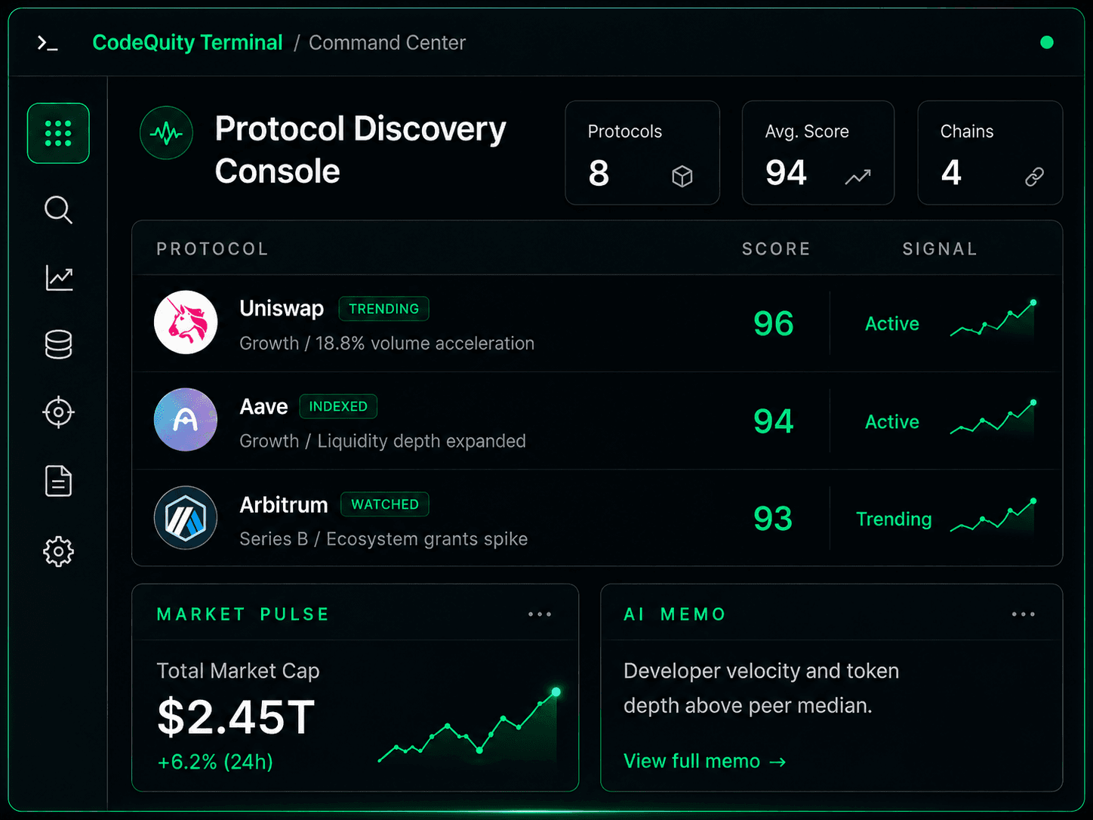Click the TRENDING badge on Uniswap

click(383, 309)
